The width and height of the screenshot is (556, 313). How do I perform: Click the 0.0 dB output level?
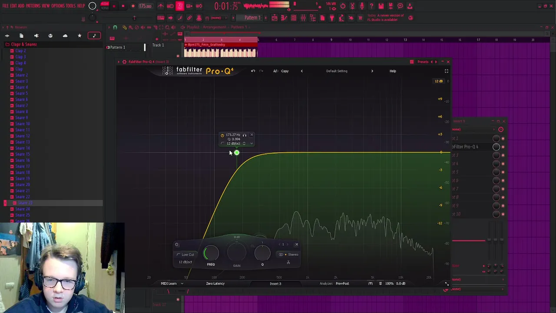[400, 283]
